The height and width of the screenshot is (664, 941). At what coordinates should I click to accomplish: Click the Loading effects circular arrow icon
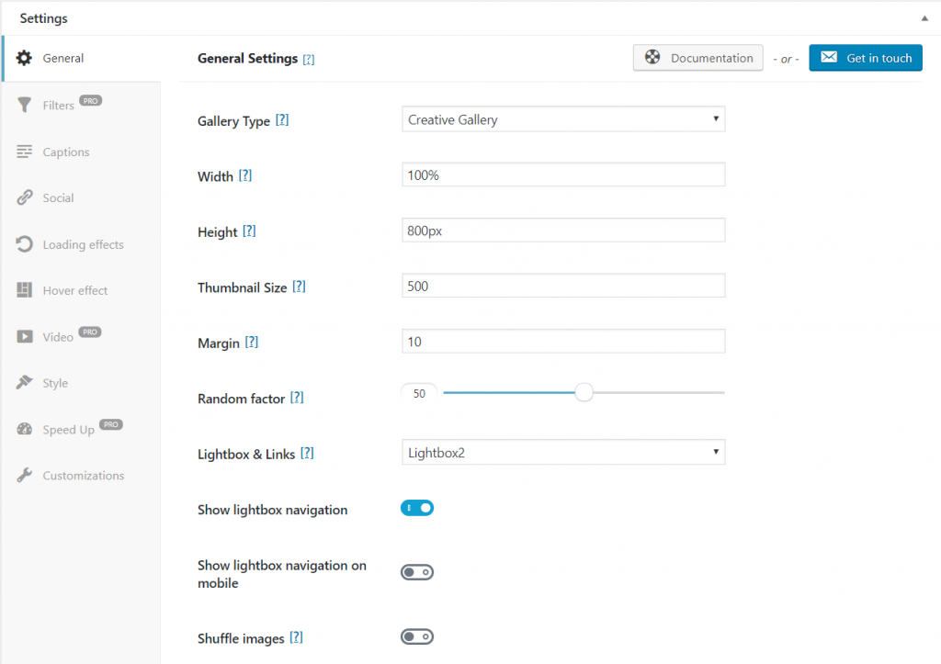pos(24,244)
